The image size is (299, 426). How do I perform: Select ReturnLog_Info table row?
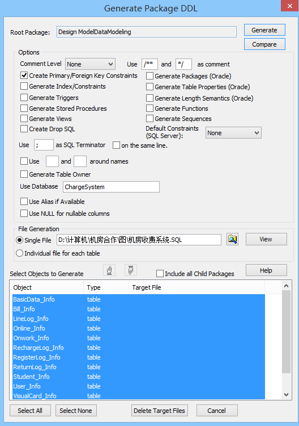pyautogui.click(x=139, y=367)
